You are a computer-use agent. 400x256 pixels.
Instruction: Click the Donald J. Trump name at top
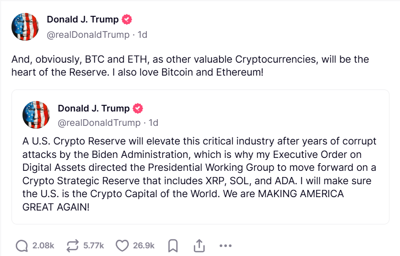[x=83, y=20]
